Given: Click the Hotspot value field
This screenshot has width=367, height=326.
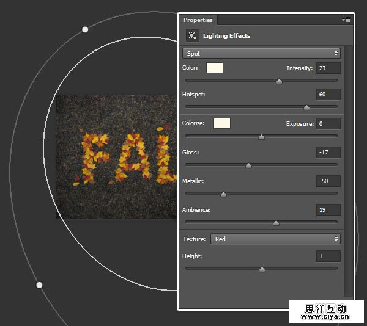Looking at the screenshot, I should point(328,95).
